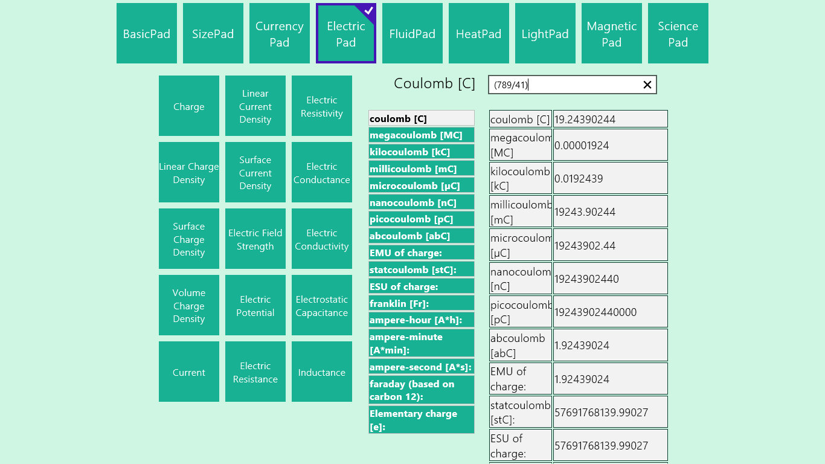Clear the input field with X icon
The height and width of the screenshot is (464, 825).
[647, 85]
